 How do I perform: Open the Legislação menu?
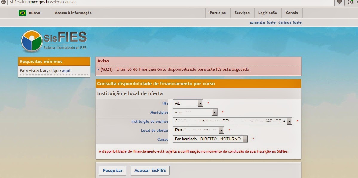pos(267,13)
